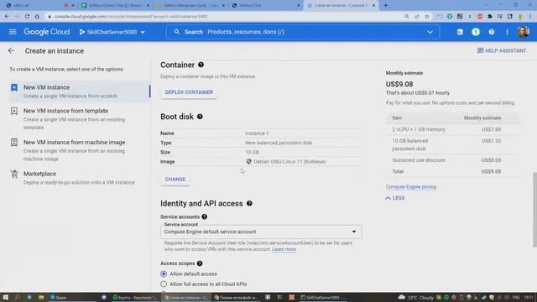537x302 pixels.
Task: Click the Debian image name value
Action: (x=289, y=162)
